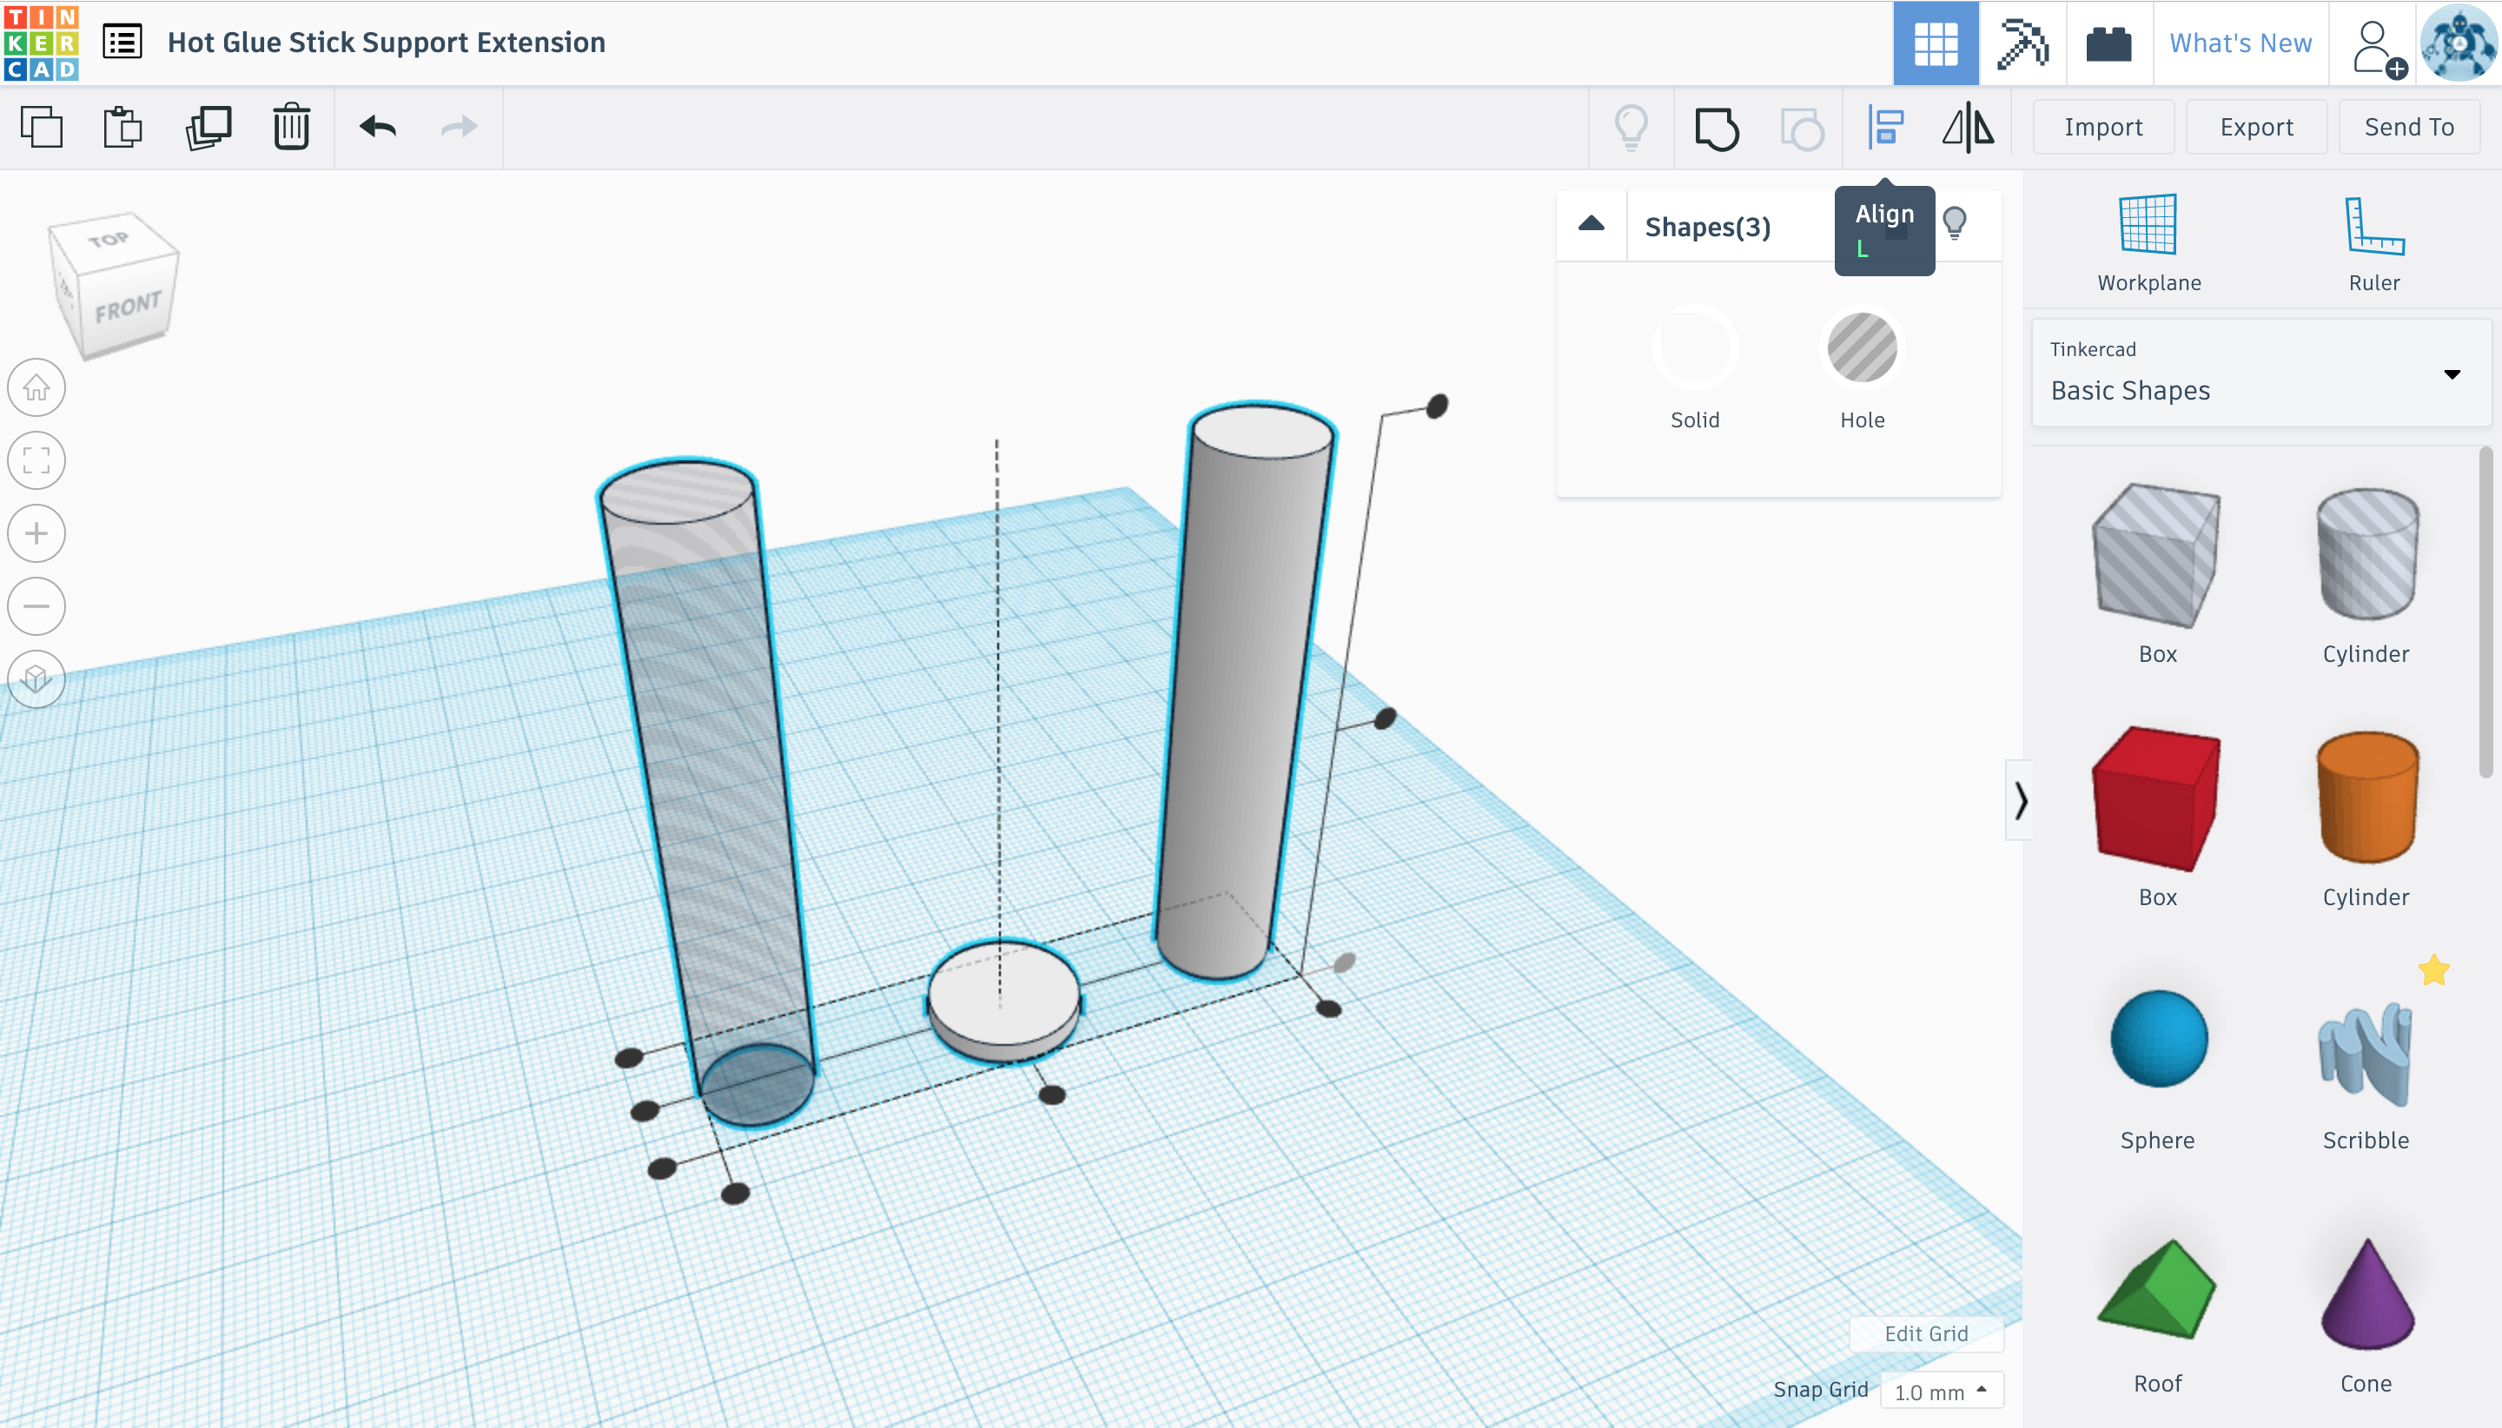Switch to the Bricks view tab
Viewport: 2502px width, 1428px height.
click(2108, 43)
